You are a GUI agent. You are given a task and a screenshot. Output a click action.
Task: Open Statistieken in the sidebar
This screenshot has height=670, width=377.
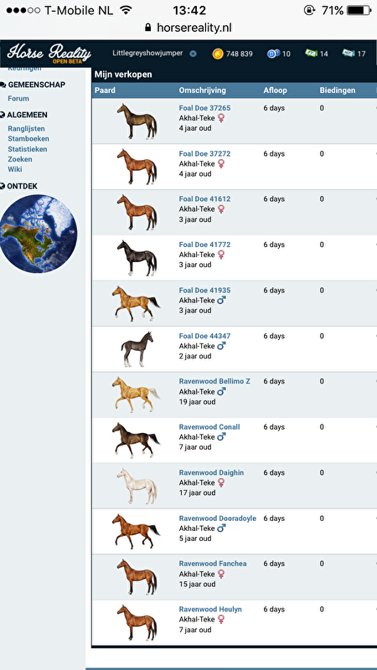pyautogui.click(x=28, y=149)
